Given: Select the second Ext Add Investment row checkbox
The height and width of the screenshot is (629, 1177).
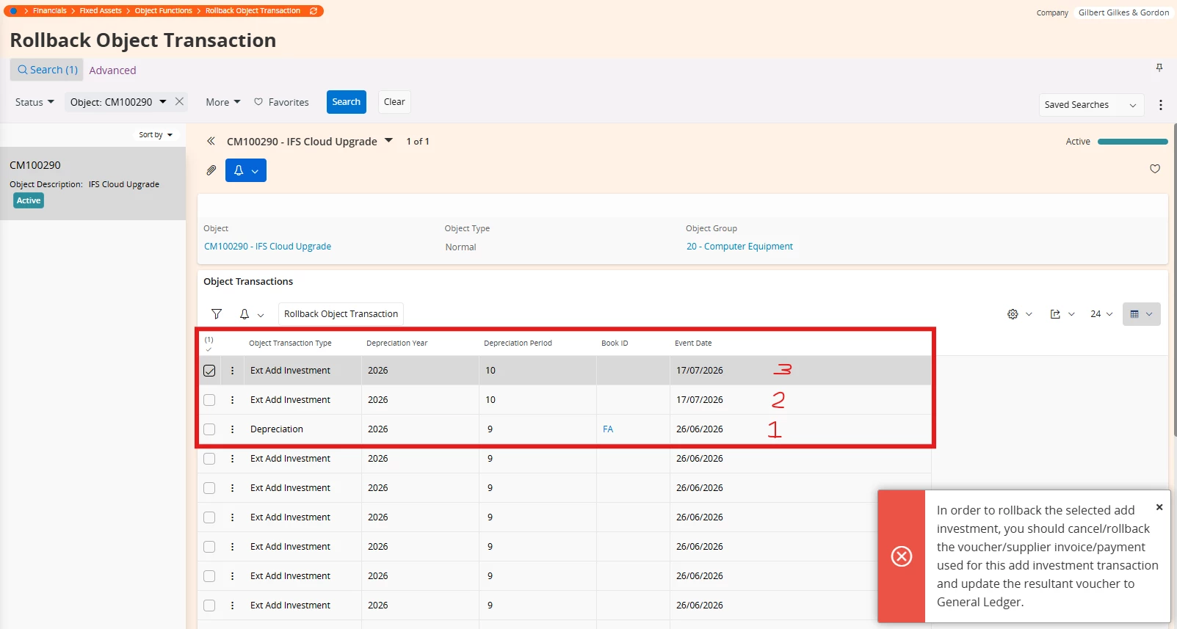Looking at the screenshot, I should [209, 400].
